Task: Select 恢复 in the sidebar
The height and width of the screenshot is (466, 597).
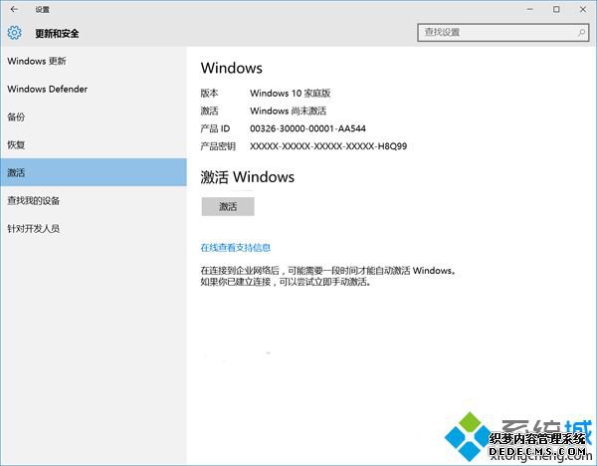Action: 94,144
